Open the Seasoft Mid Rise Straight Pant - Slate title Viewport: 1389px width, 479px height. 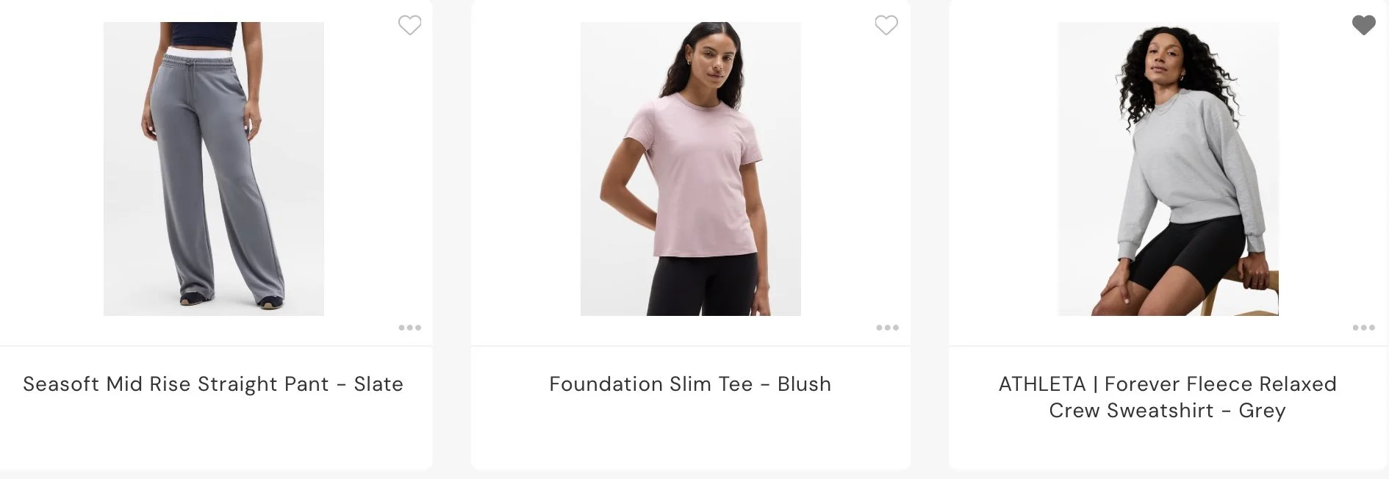(213, 384)
